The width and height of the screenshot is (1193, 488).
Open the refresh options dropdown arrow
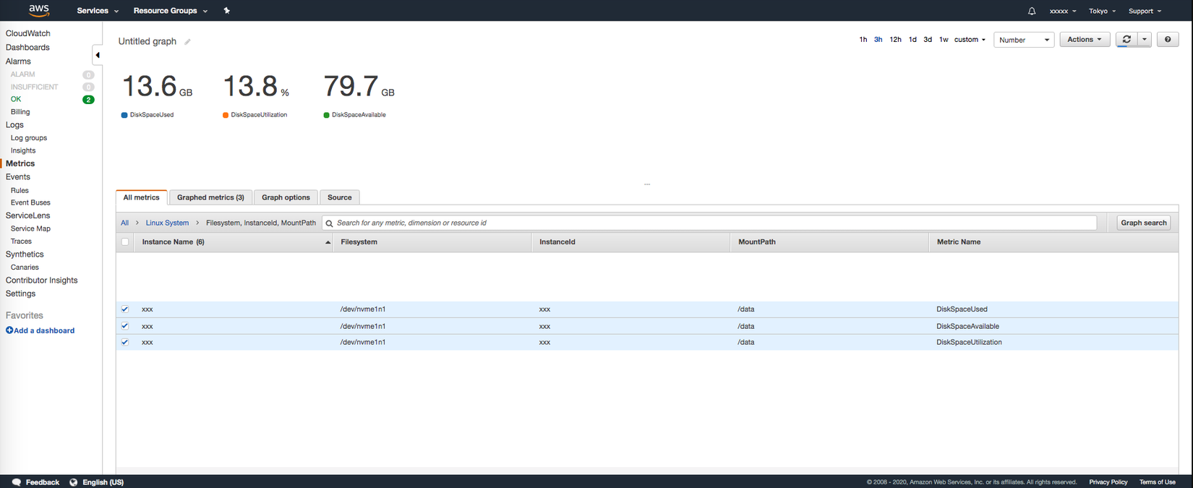1145,40
